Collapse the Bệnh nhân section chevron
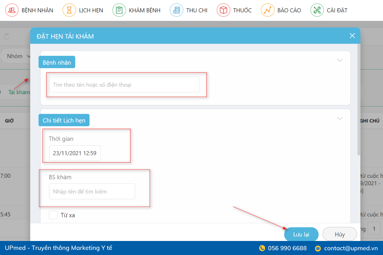The image size is (383, 255). tap(340, 60)
